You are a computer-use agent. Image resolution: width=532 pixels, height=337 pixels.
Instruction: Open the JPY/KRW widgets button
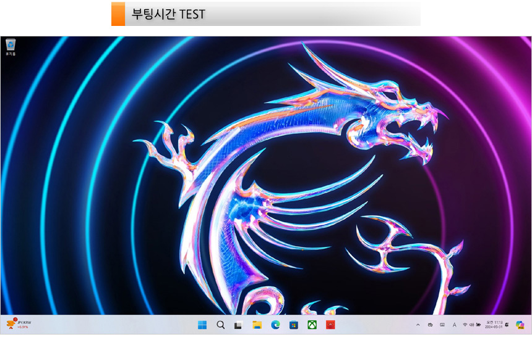(19, 325)
